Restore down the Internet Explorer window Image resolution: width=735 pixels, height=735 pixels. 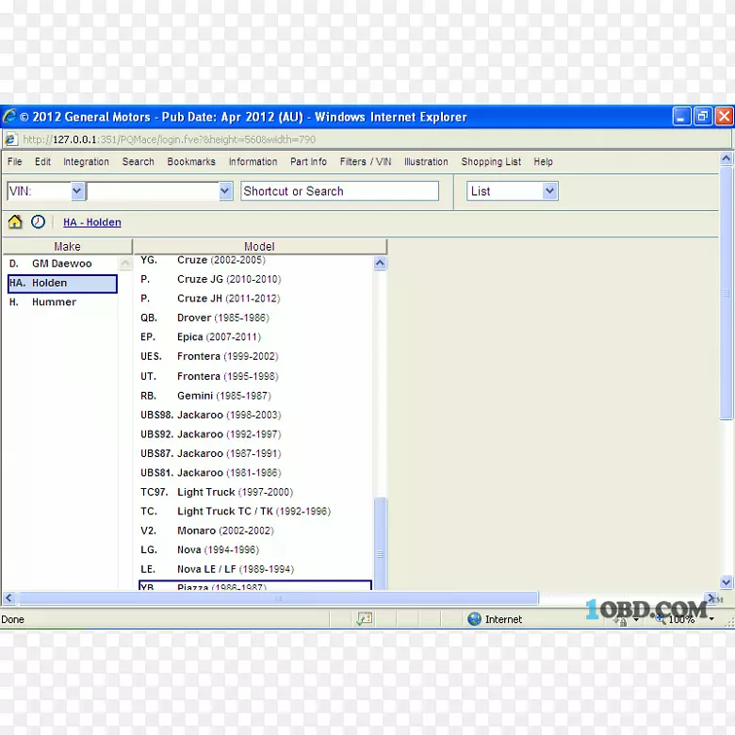point(703,116)
